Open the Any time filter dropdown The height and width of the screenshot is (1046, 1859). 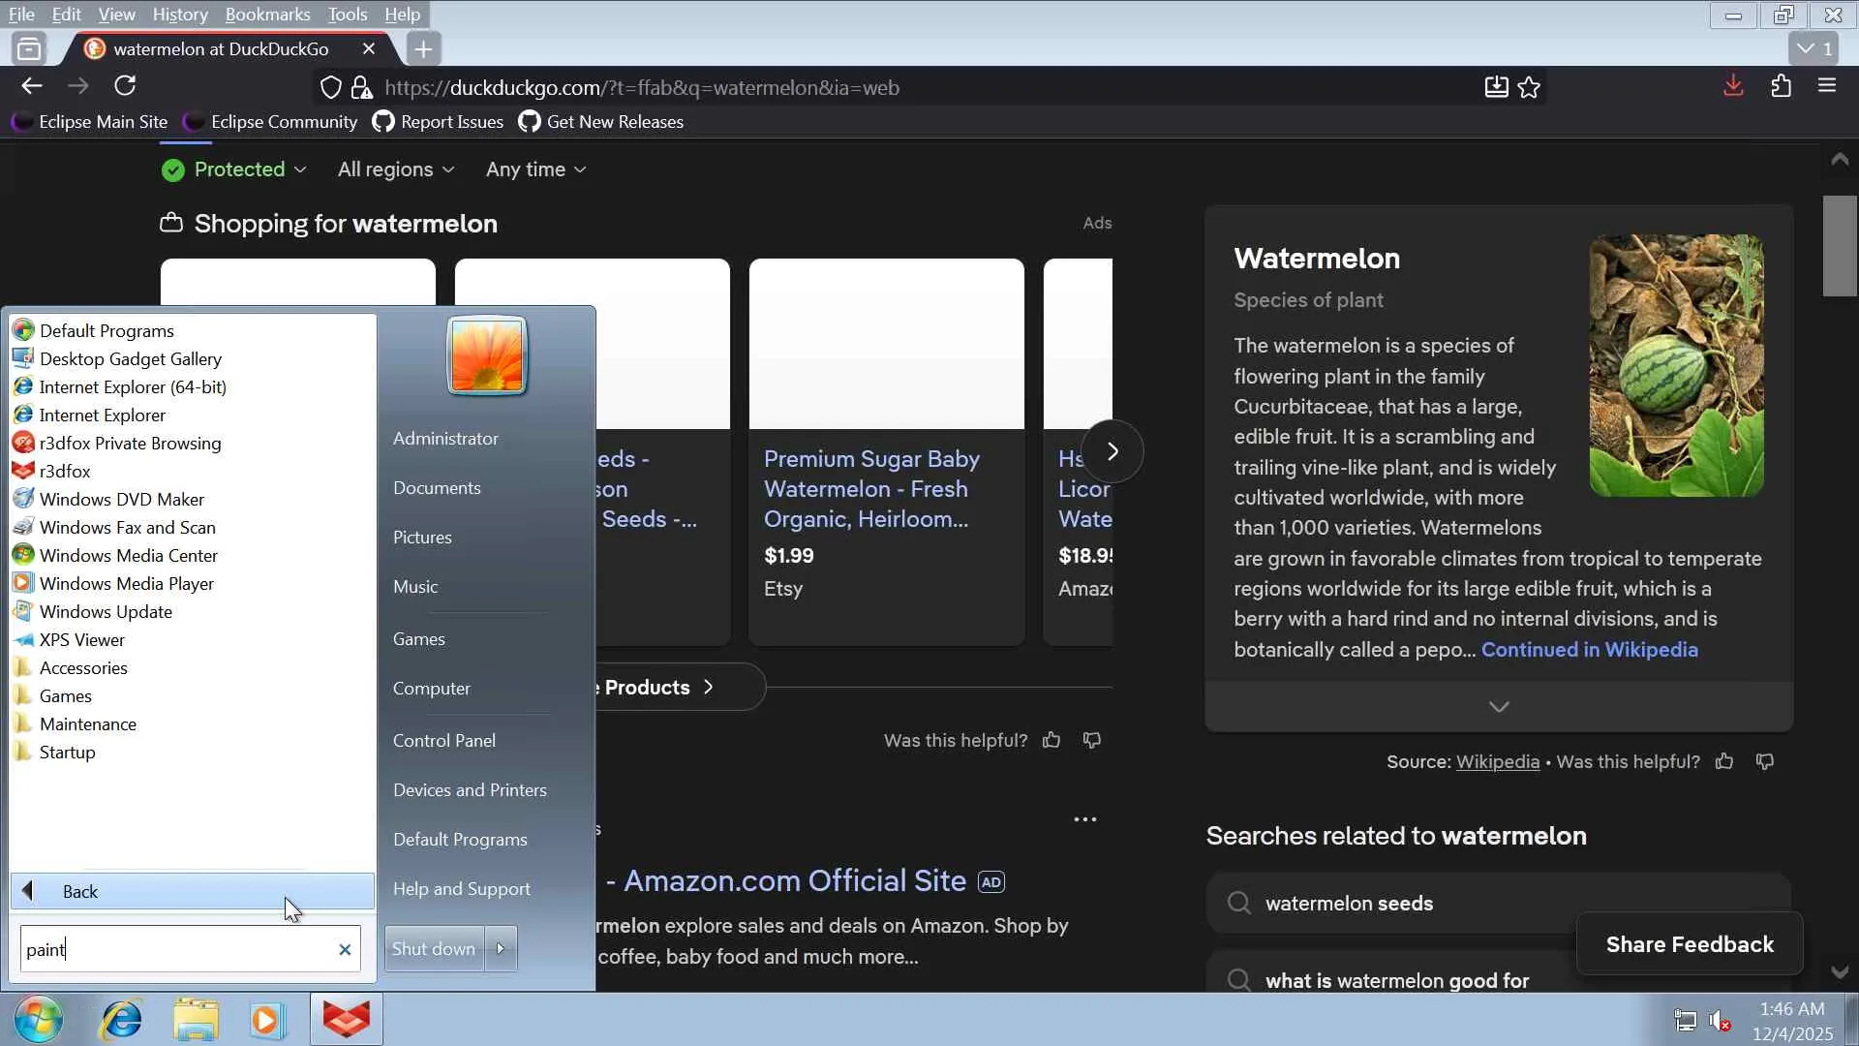click(x=535, y=169)
